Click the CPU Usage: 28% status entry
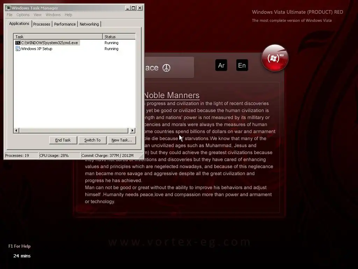 coord(59,156)
